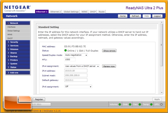The width and height of the screenshot is (168, 113).
Task: Expand the Status section
Action: tap(18, 67)
